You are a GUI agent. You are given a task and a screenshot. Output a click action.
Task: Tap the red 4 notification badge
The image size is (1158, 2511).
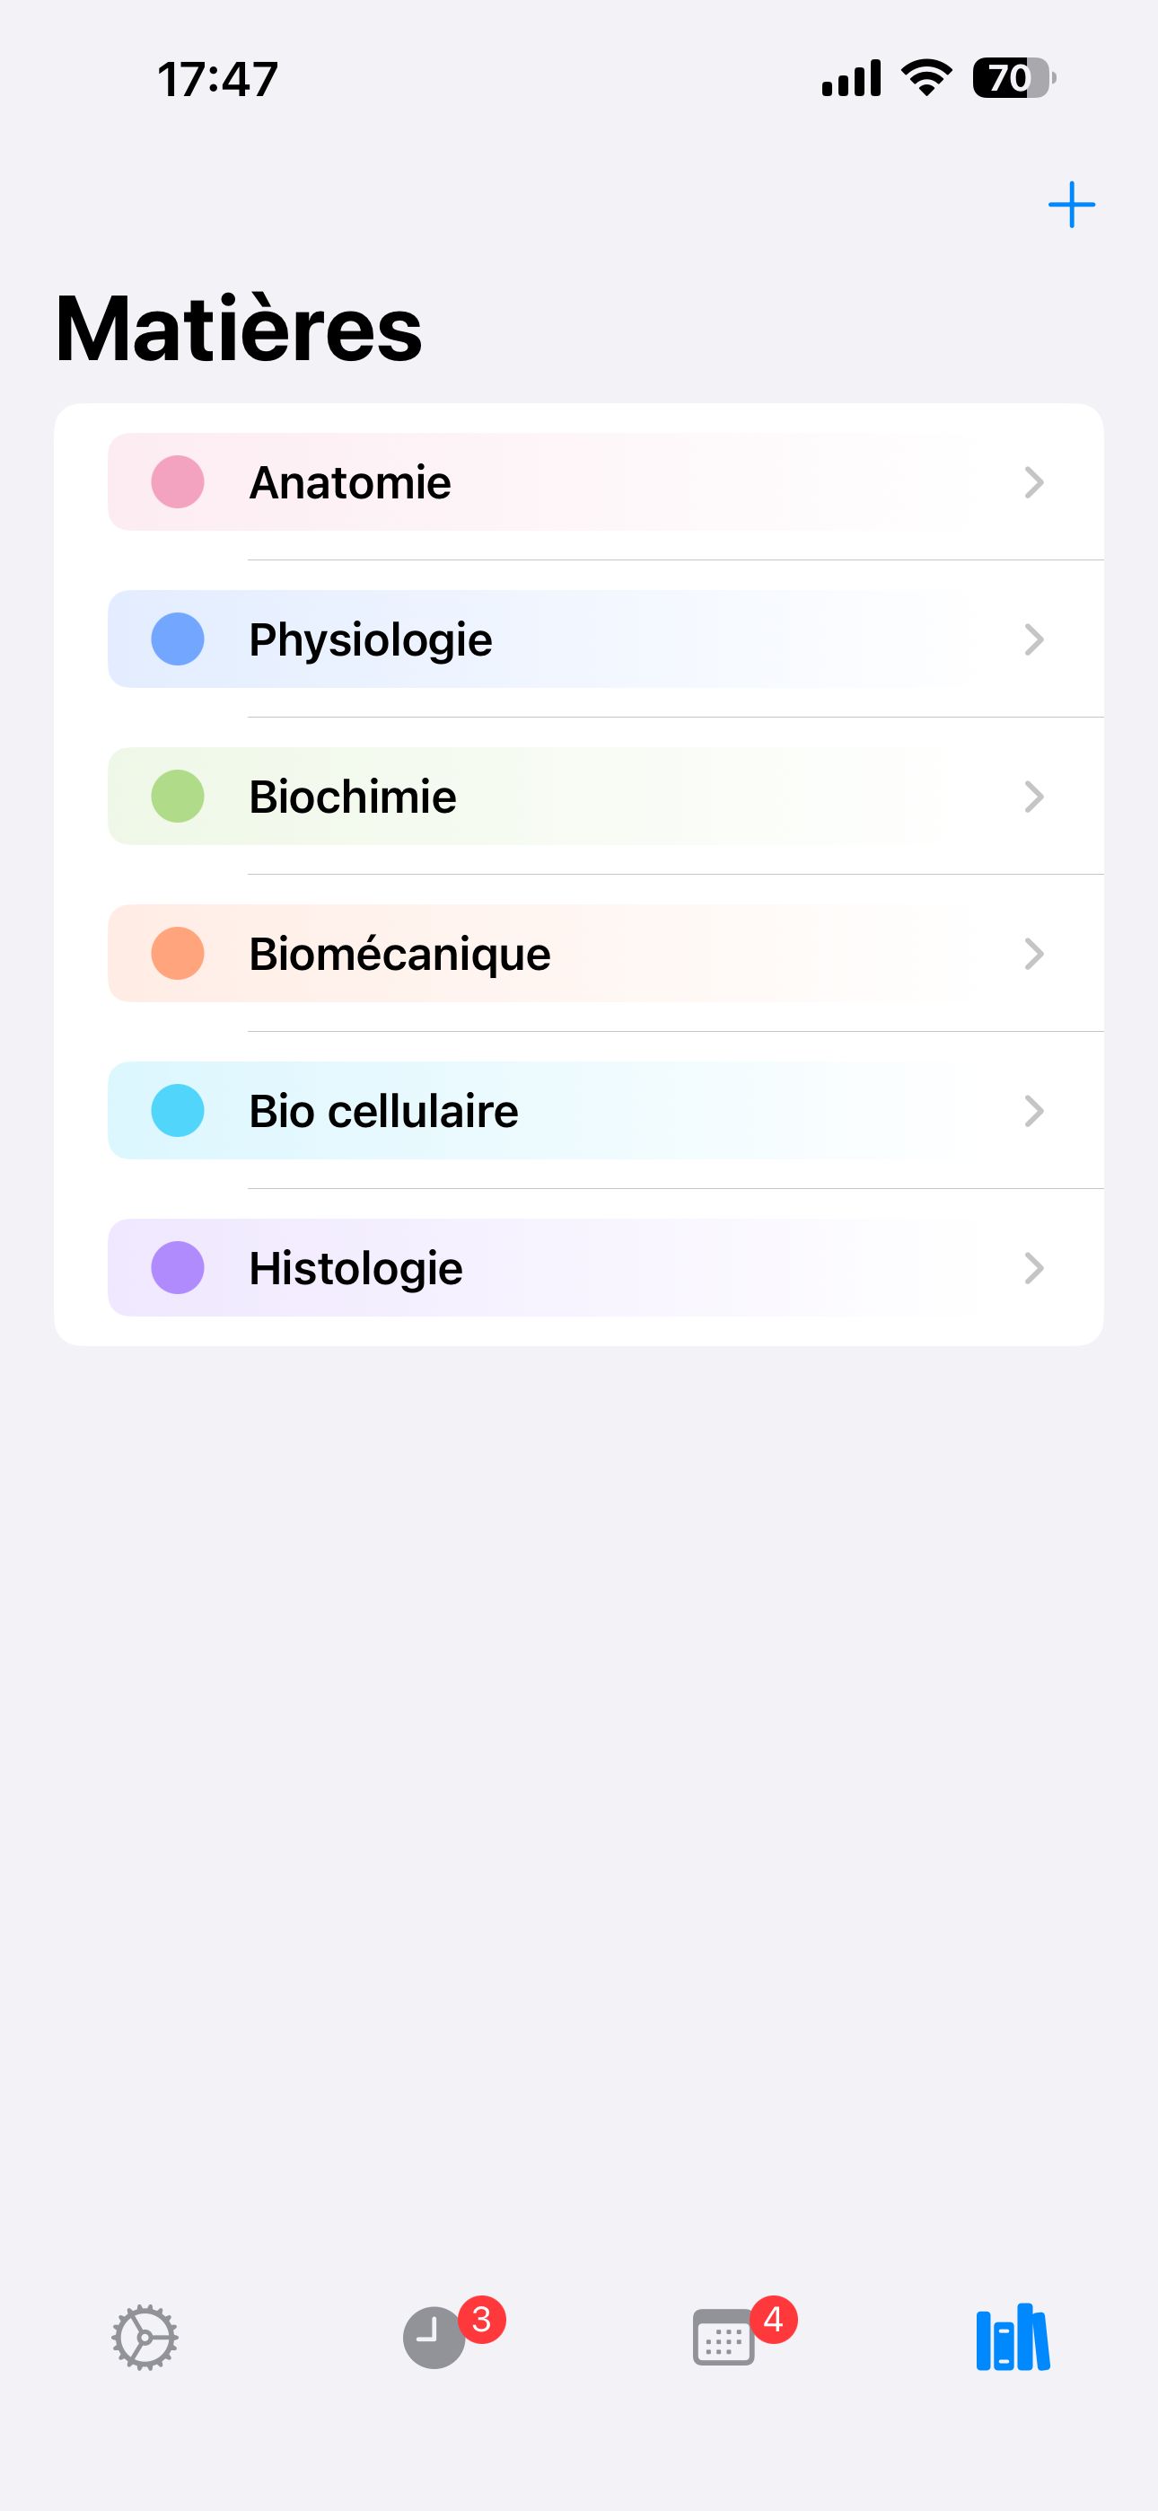click(x=773, y=2319)
